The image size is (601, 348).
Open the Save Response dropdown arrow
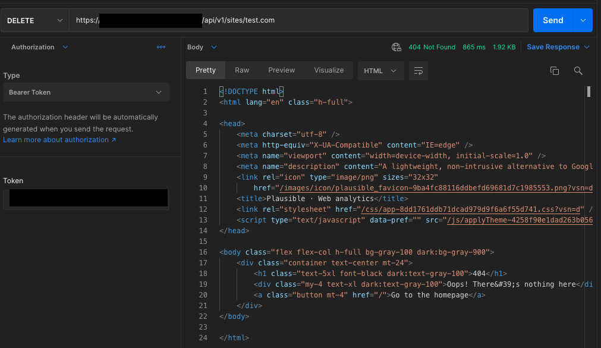(587, 47)
